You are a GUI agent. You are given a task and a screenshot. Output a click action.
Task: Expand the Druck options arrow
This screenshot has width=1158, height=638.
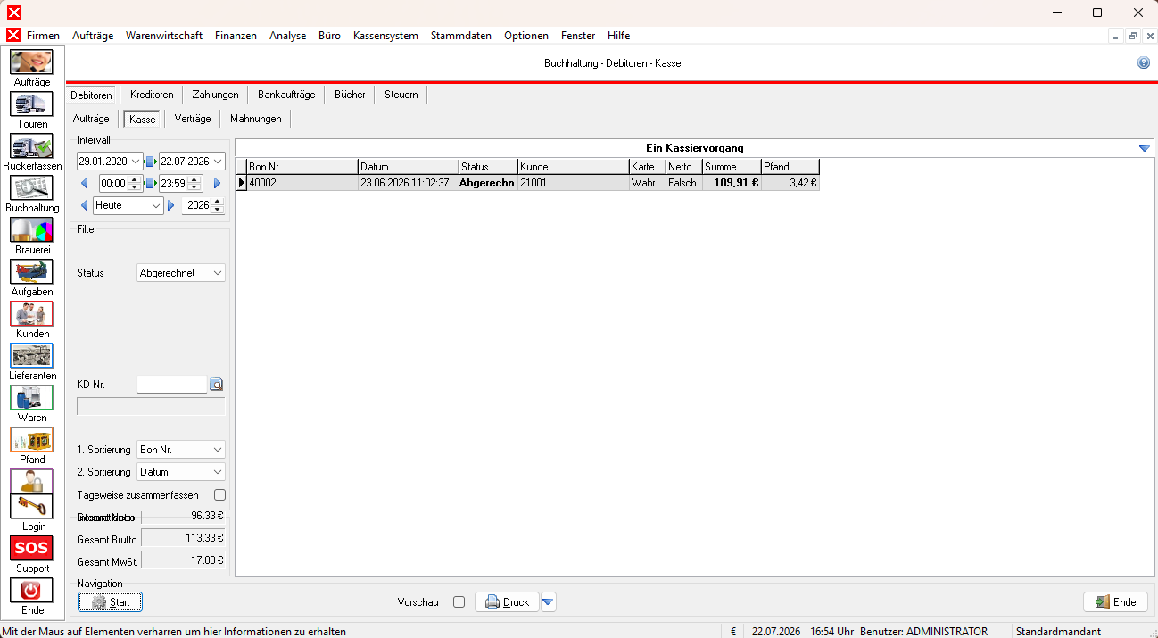pyautogui.click(x=548, y=602)
